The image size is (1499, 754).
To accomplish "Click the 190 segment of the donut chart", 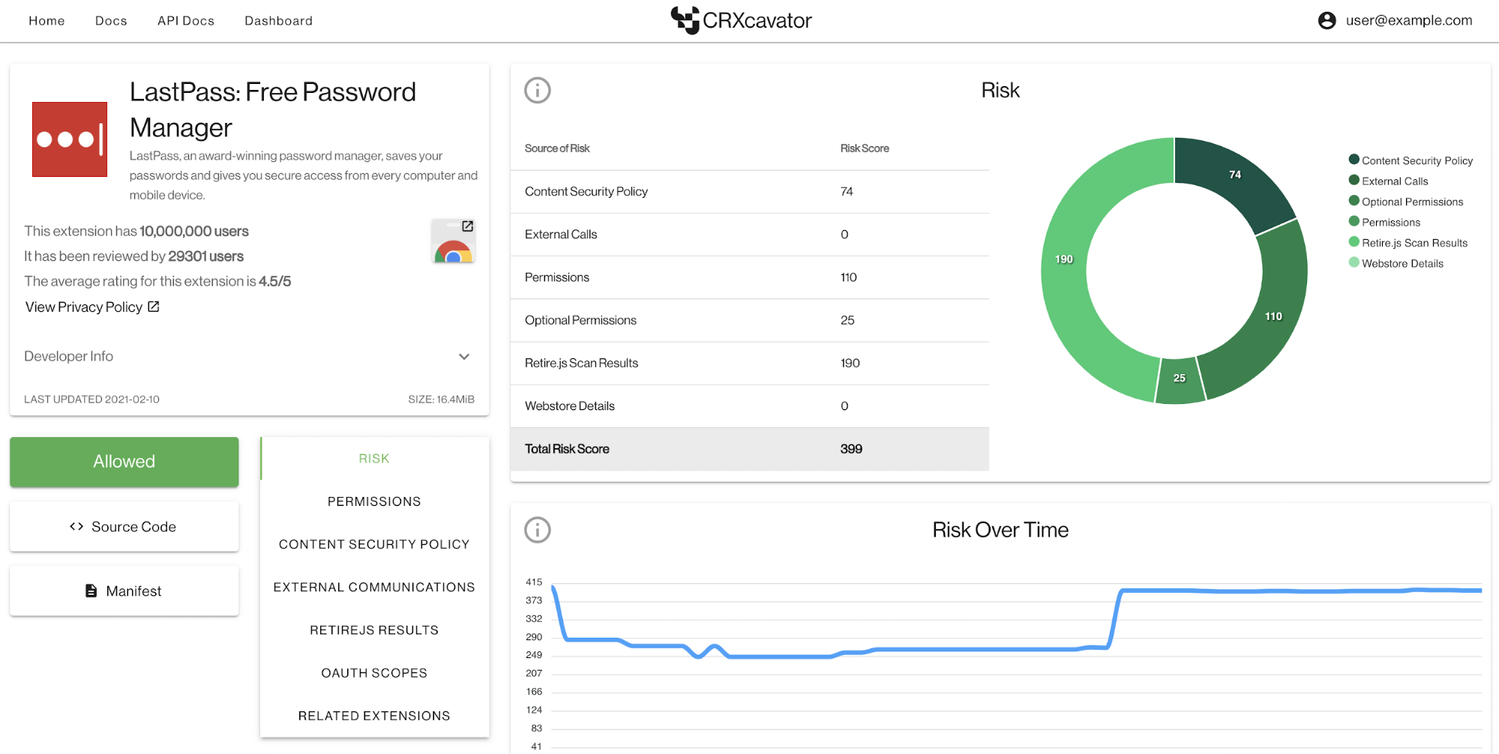I will 1064,259.
